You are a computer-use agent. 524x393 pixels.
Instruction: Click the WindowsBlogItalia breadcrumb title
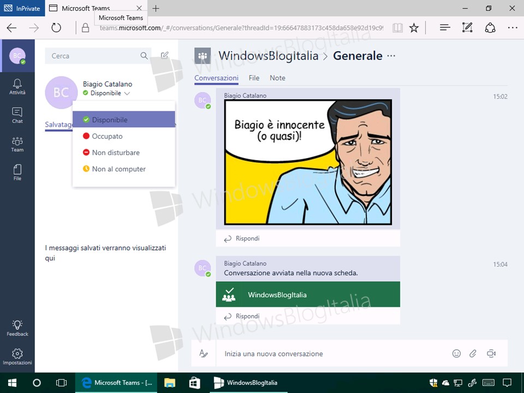point(269,56)
